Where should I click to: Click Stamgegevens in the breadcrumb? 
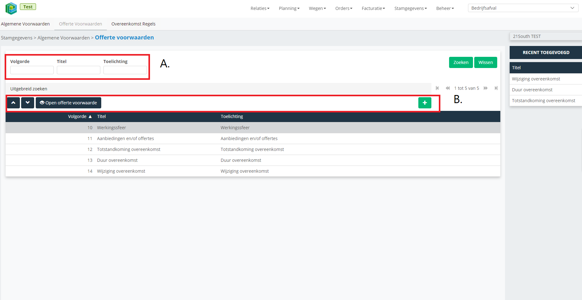click(x=17, y=38)
